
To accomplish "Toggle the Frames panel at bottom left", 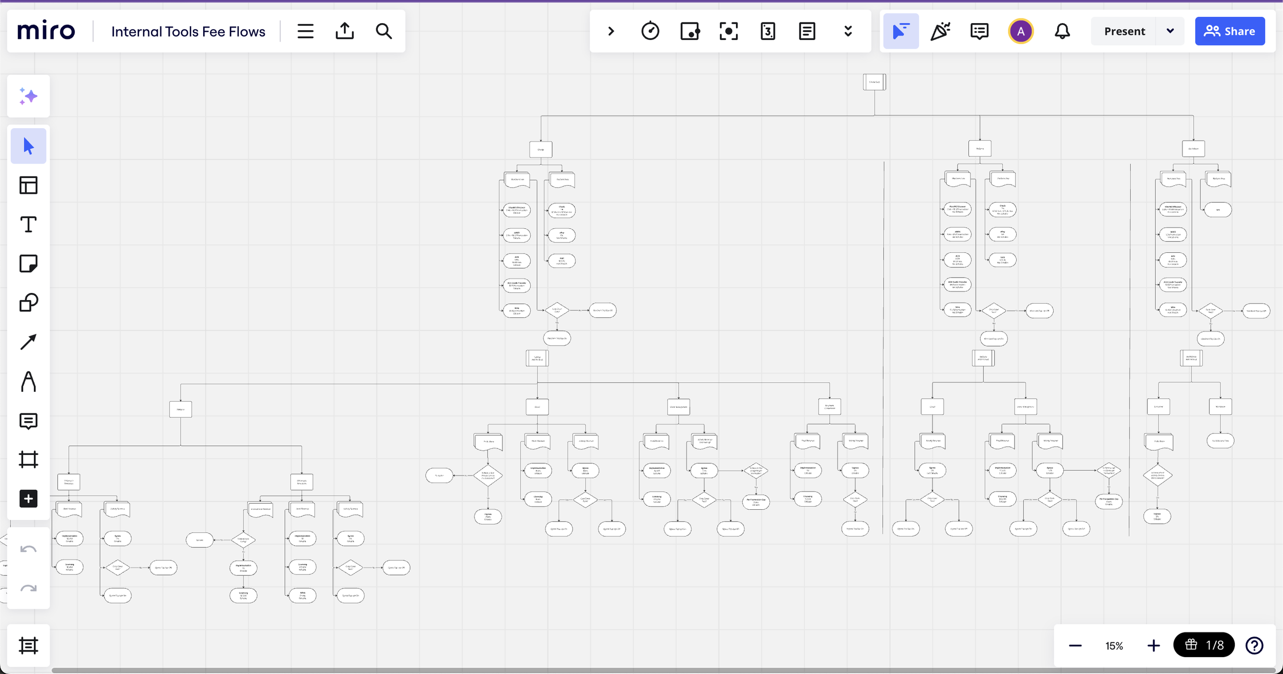I will [28, 645].
